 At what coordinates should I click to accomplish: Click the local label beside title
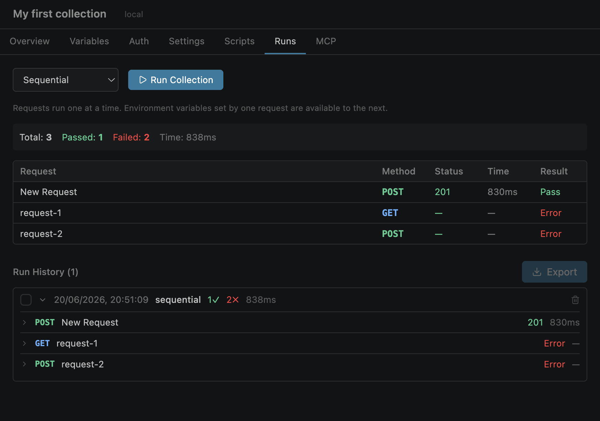[x=134, y=14]
